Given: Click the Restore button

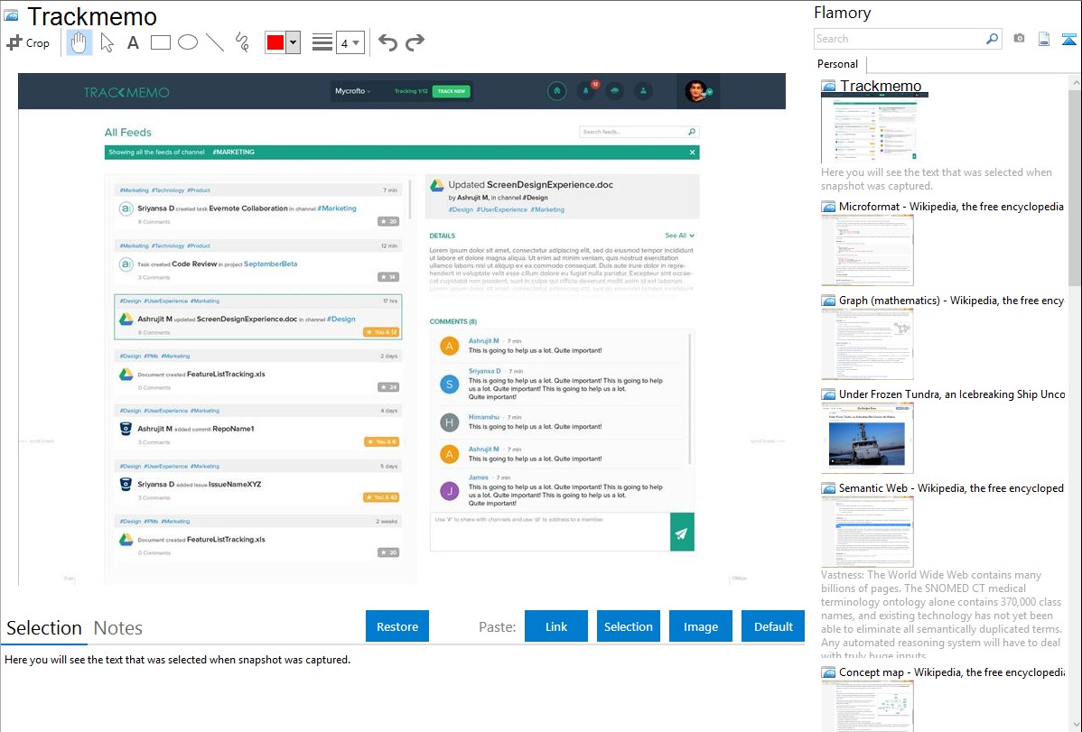Looking at the screenshot, I should click(x=397, y=626).
